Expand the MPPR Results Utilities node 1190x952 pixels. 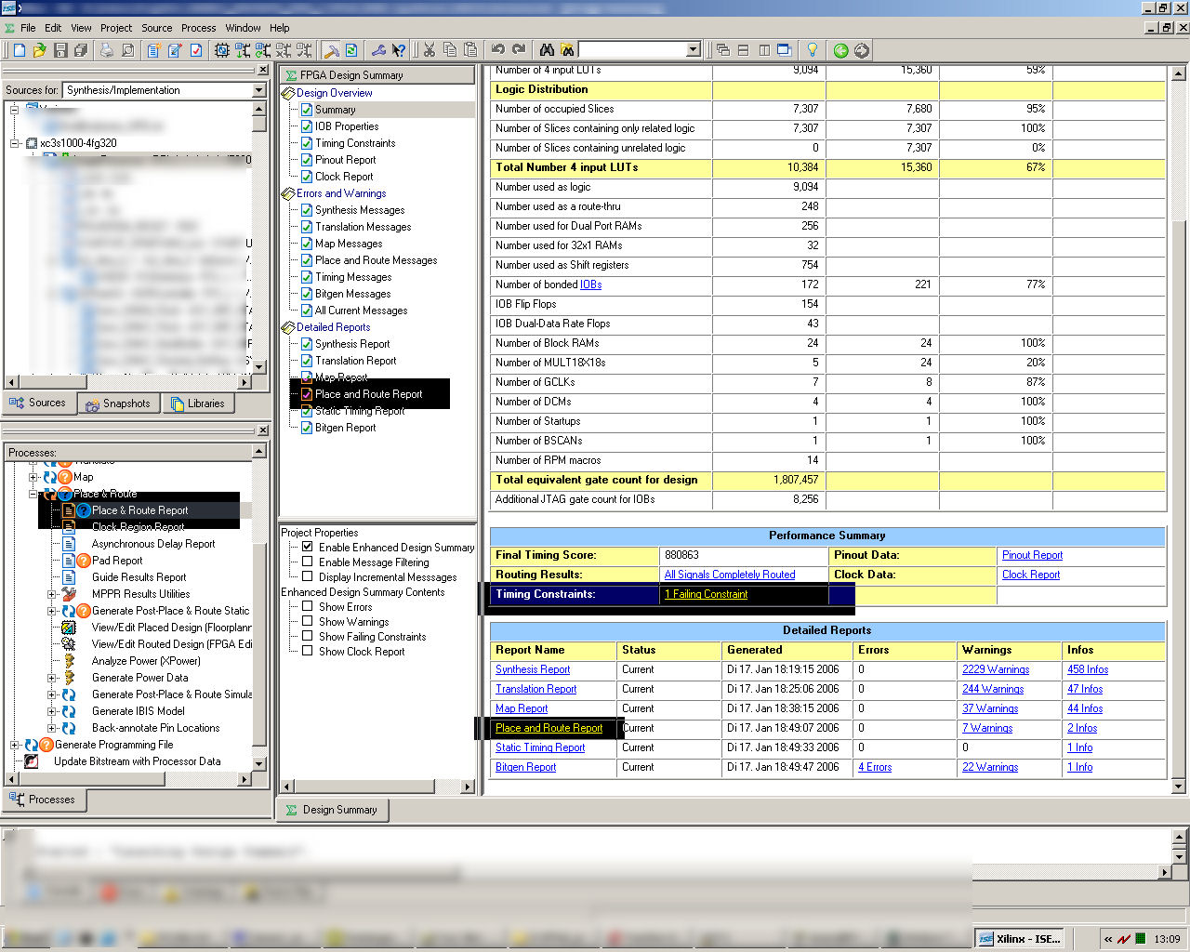(x=52, y=594)
